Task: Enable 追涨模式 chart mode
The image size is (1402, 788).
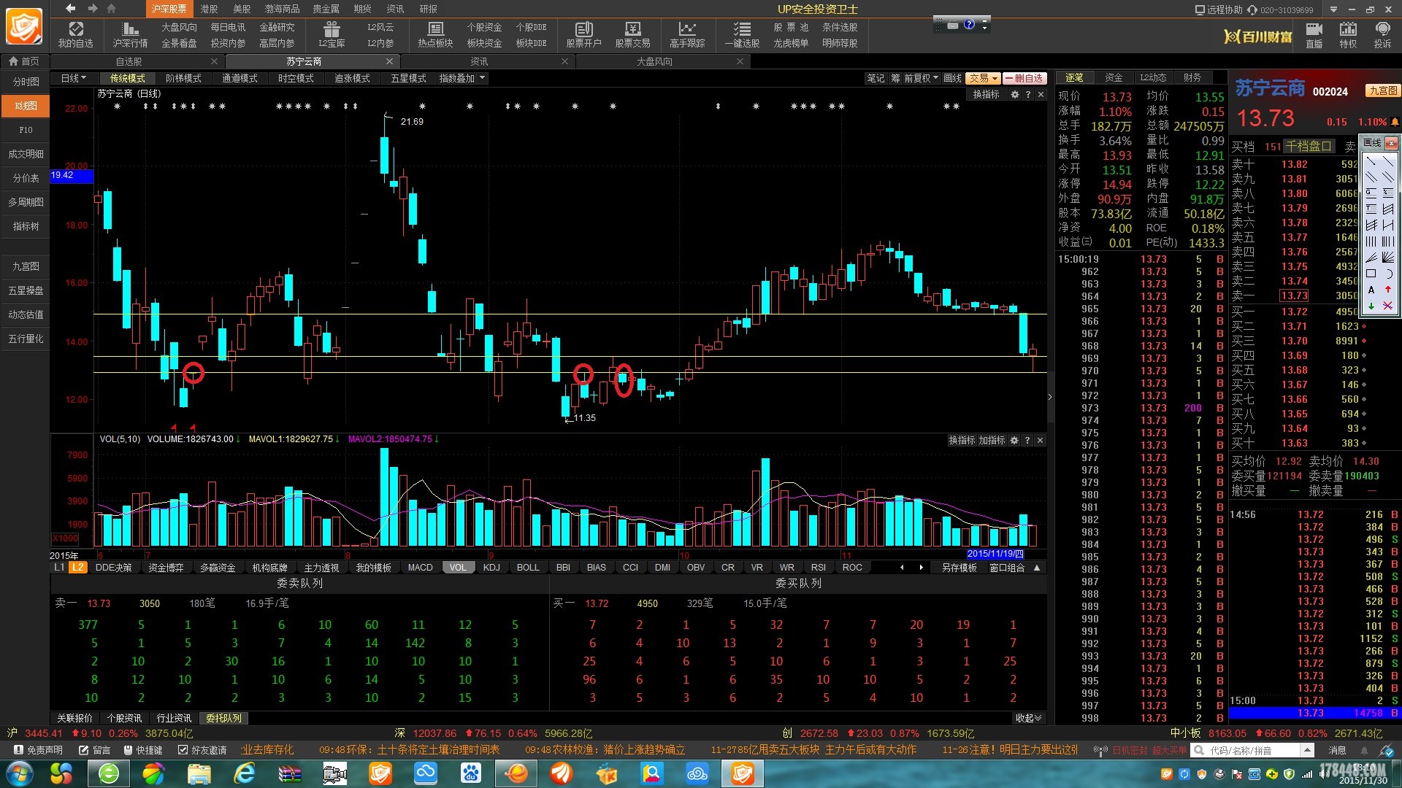Action: click(x=352, y=78)
